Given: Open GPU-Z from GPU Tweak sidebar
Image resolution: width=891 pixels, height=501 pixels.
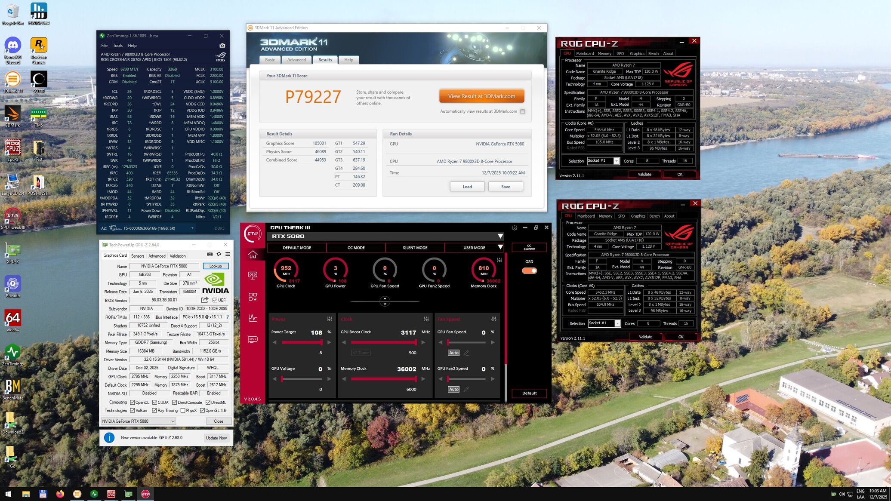Looking at the screenshot, I should click(253, 339).
